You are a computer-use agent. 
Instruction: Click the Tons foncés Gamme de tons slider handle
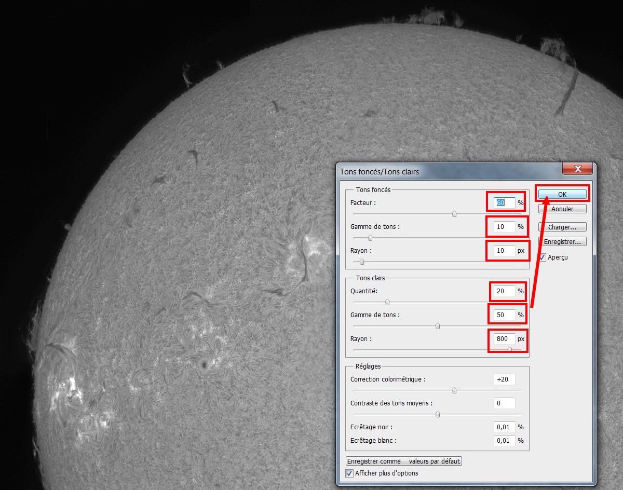(370, 238)
